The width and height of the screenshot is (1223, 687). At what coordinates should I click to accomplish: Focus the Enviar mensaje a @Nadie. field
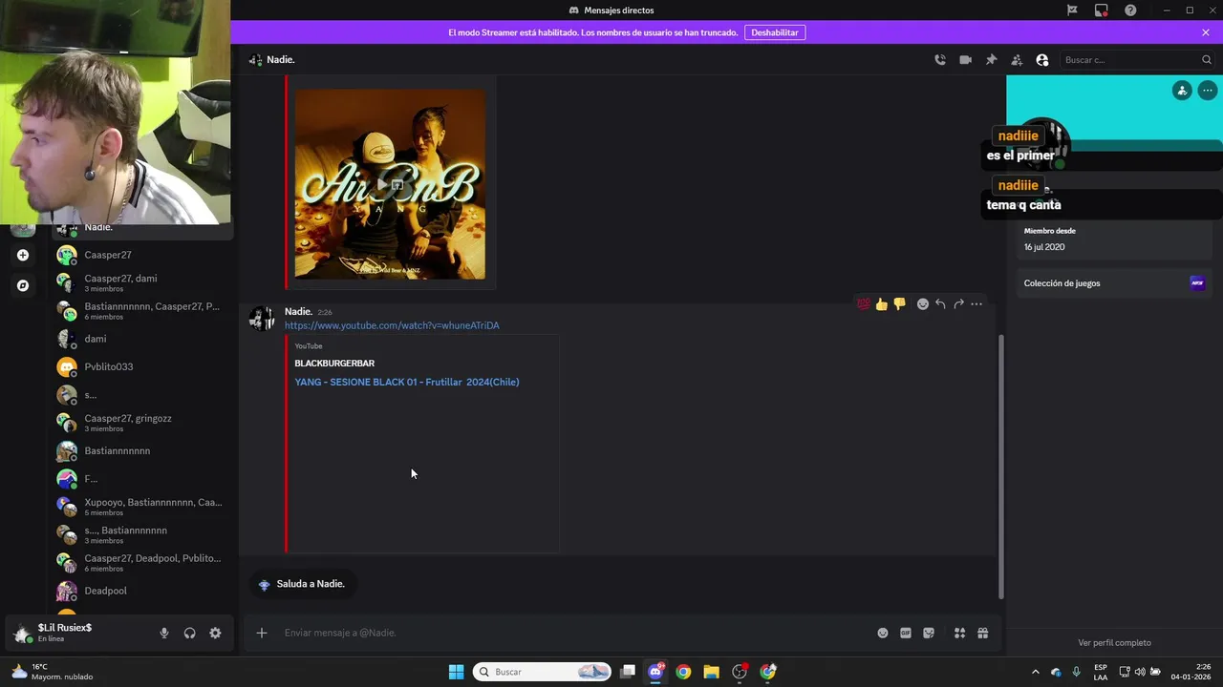click(x=573, y=633)
